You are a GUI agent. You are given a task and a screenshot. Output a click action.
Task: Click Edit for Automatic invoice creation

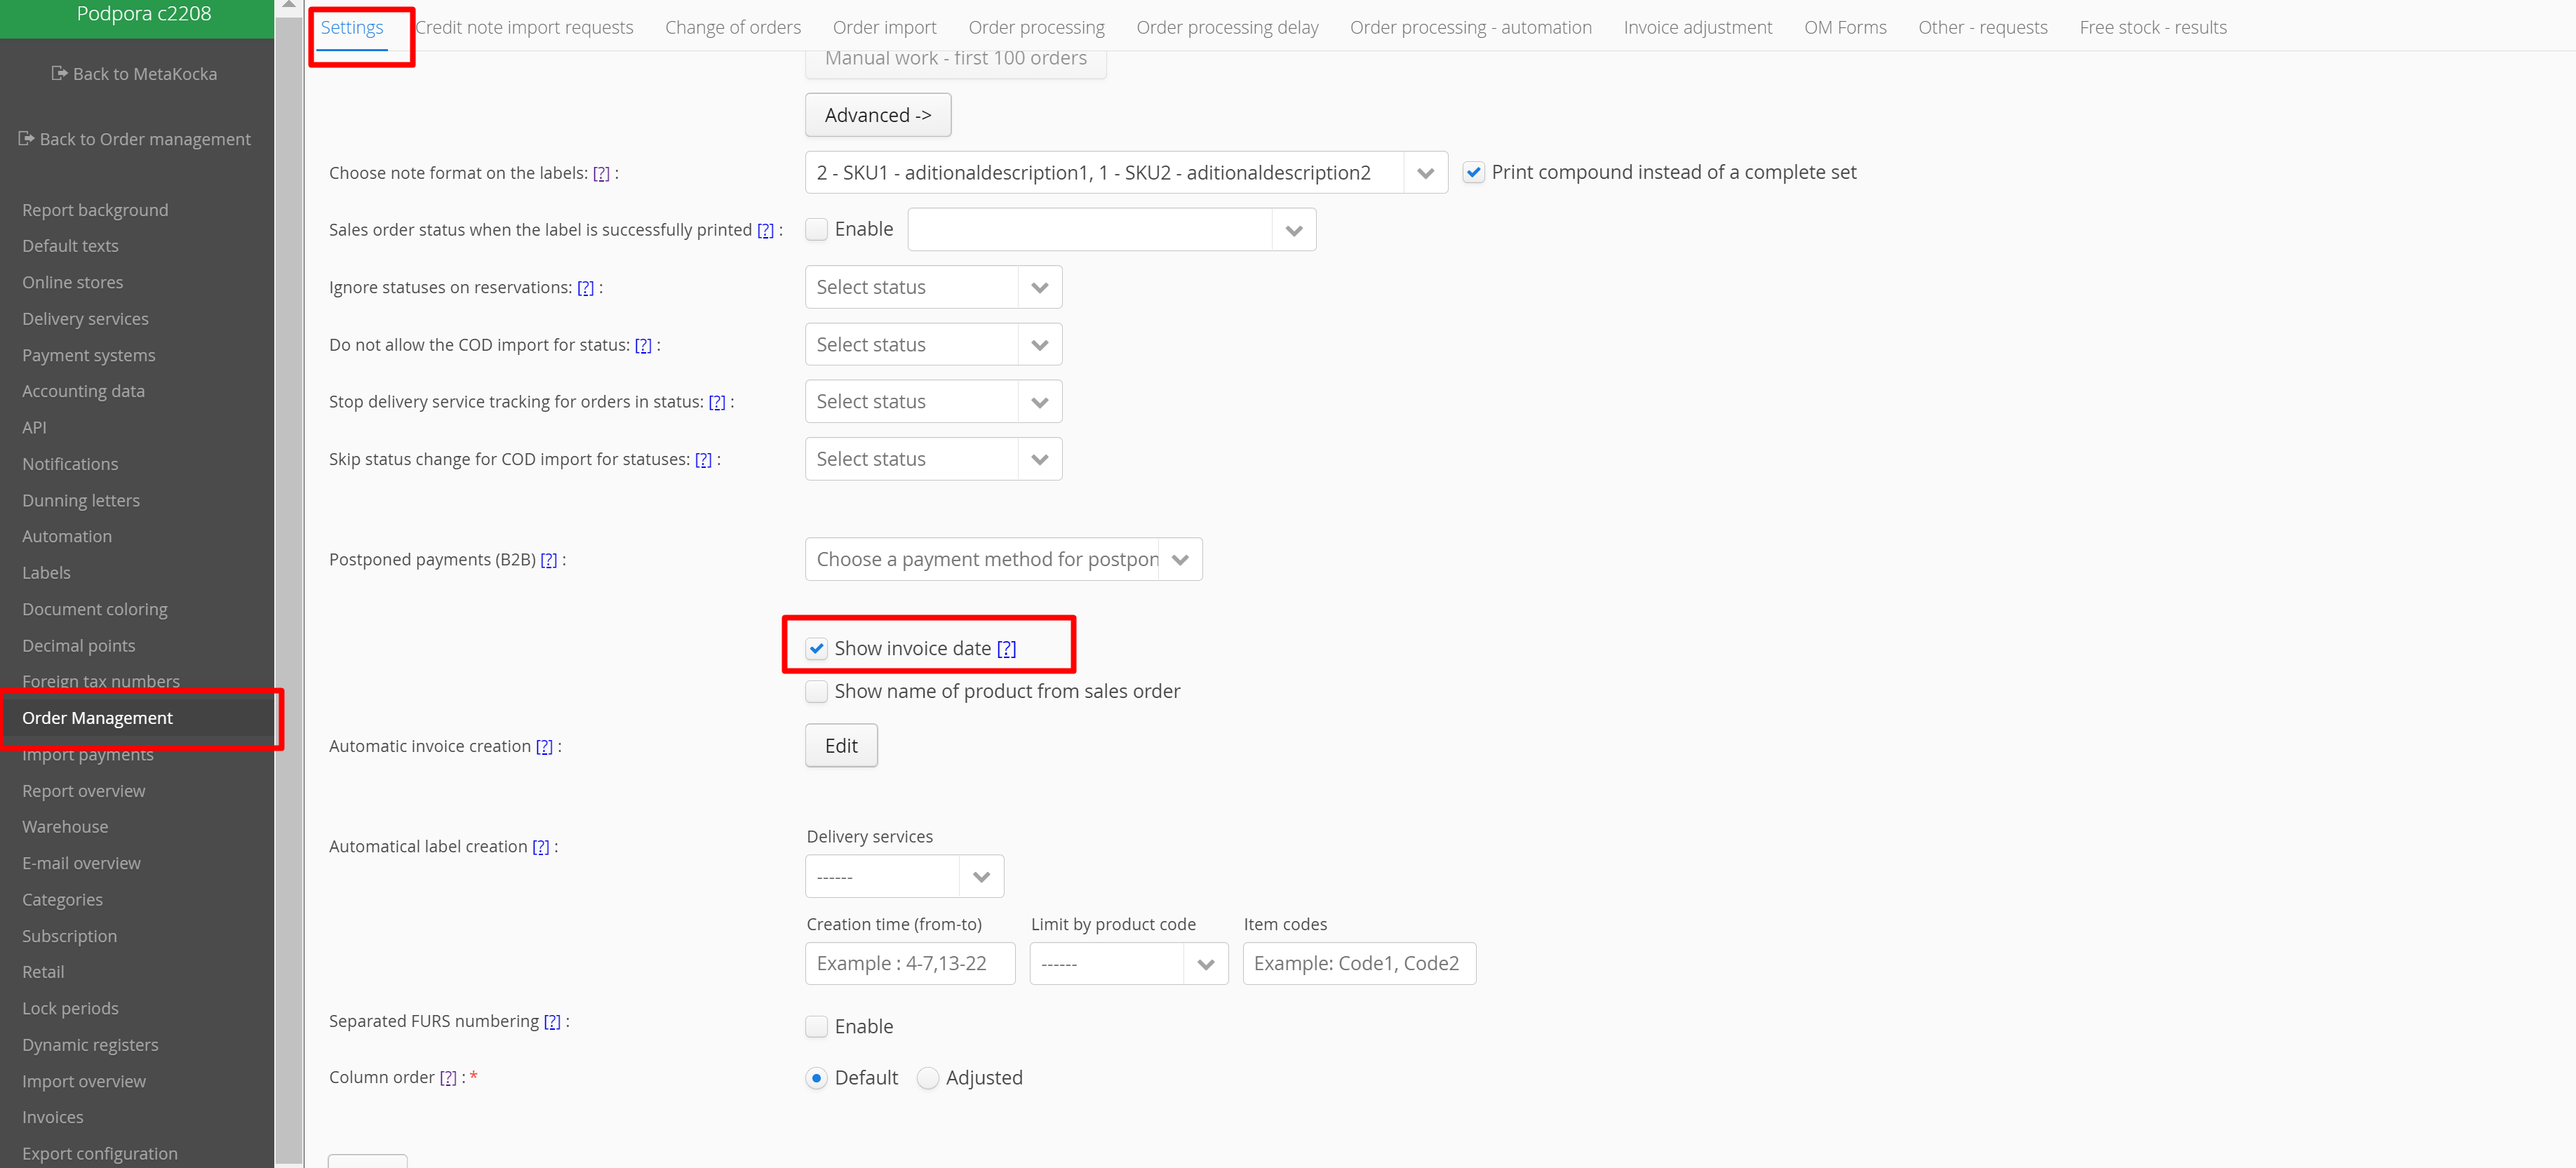[x=841, y=746]
